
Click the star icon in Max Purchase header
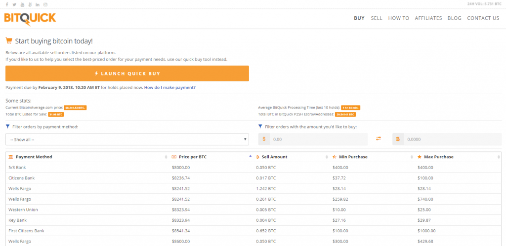(x=420, y=157)
